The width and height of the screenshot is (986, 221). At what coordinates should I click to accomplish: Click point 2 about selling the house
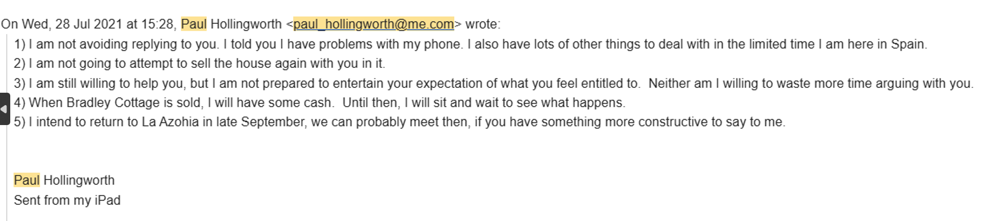[200, 64]
